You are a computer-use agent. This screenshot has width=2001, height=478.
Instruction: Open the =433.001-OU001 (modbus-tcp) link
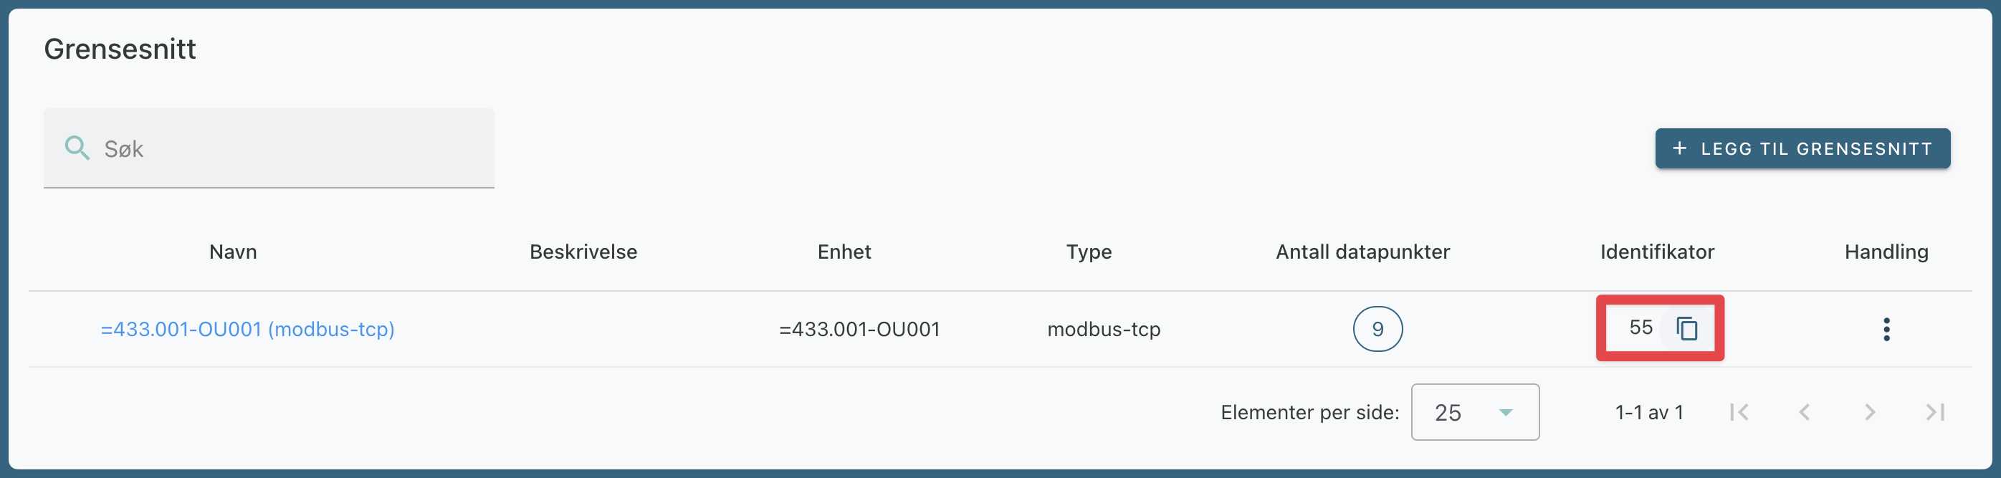coord(248,330)
